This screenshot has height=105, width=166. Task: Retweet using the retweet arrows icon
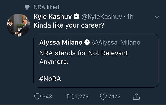[70, 97]
